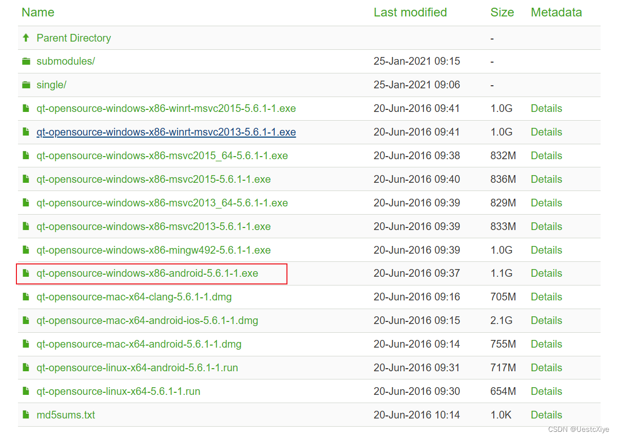Download qt-opensource-windows-x86-winrt-msvc2015-5.6.1-1.exe

pos(166,108)
